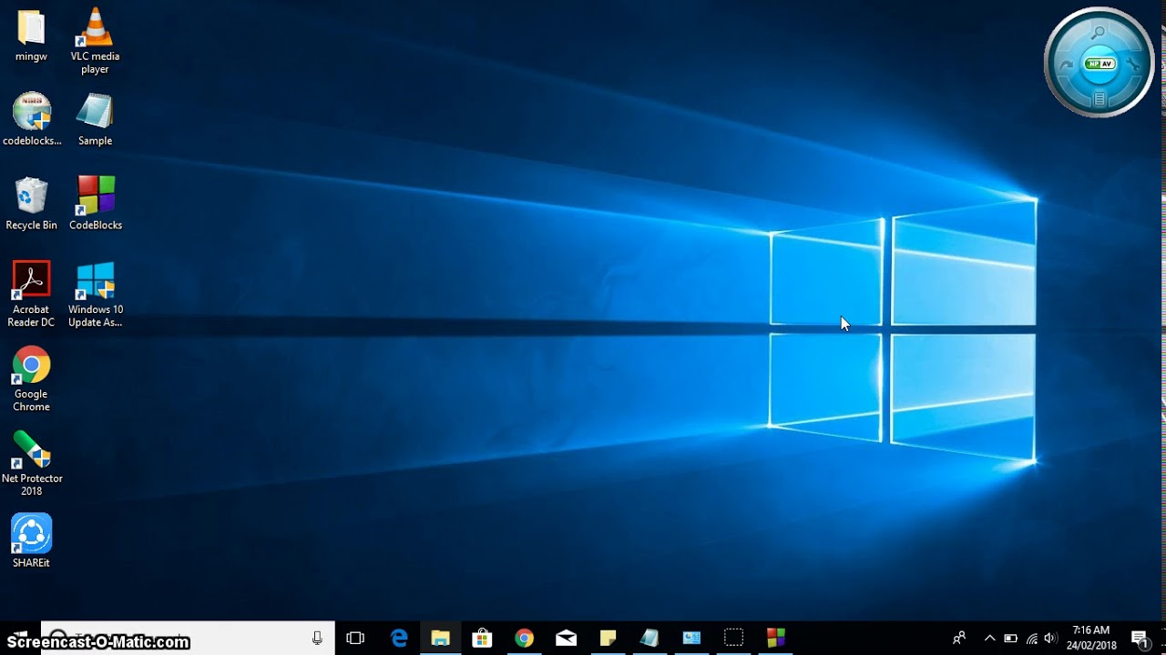This screenshot has width=1166, height=655.
Task: Open the Action Center notifications icon
Action: [1139, 638]
